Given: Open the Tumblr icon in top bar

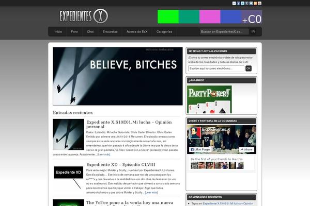Looking at the screenshot, I should tap(247, 4).
